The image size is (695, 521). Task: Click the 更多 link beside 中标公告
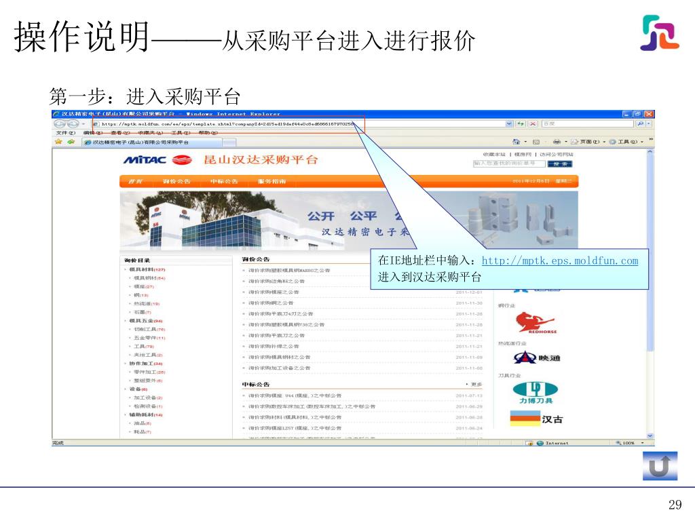point(476,385)
